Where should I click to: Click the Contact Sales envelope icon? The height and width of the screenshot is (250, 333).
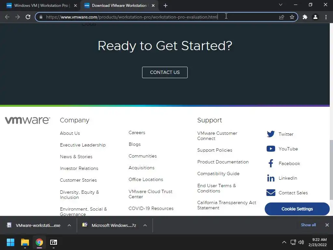pyautogui.click(x=271, y=193)
